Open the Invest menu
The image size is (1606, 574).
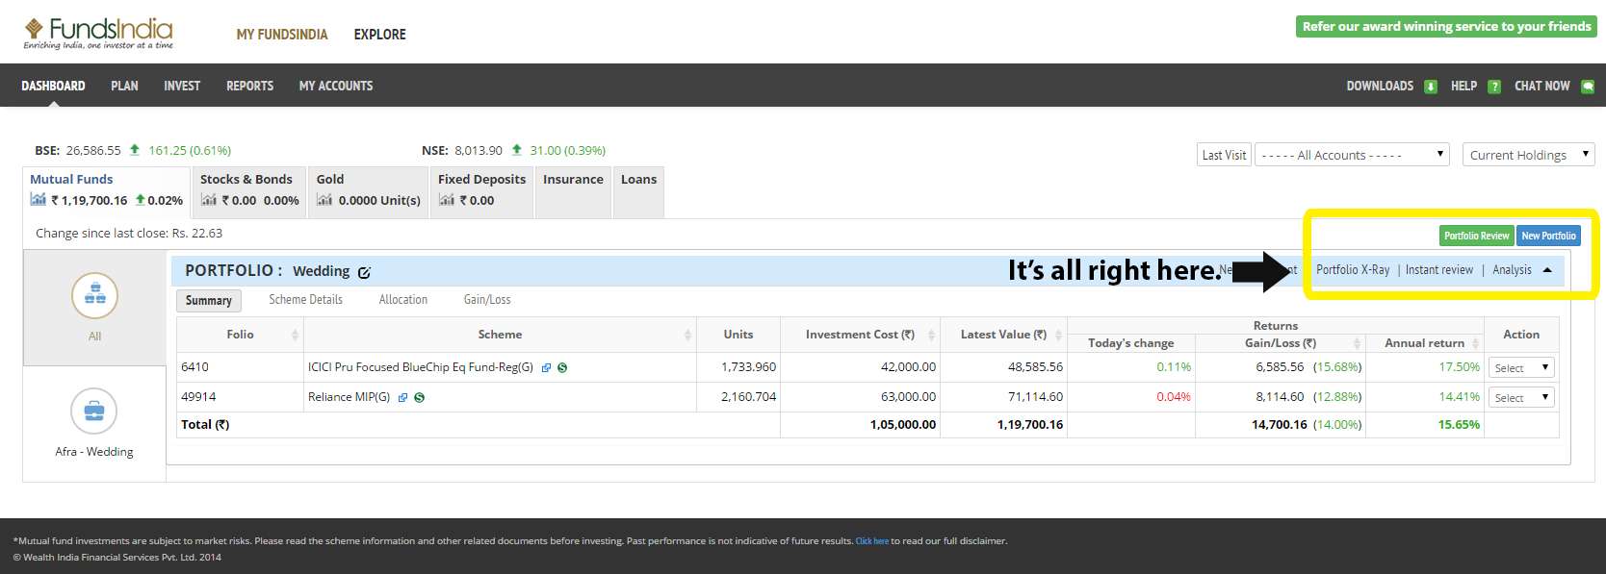[x=182, y=86]
